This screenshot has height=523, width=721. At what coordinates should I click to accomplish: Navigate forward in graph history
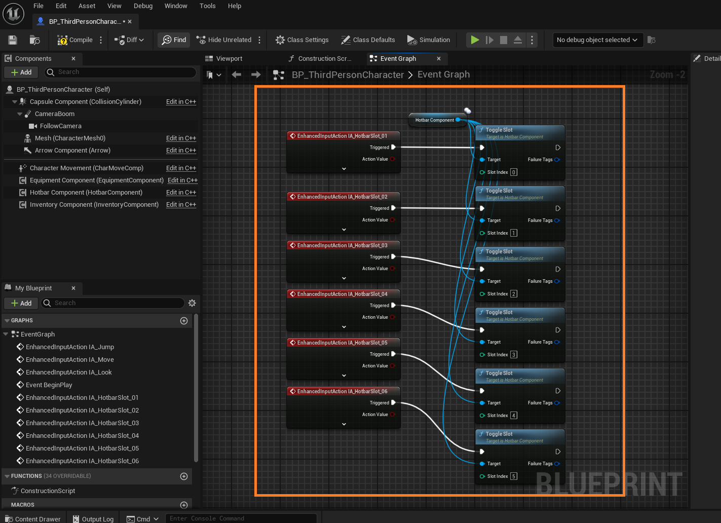(256, 75)
